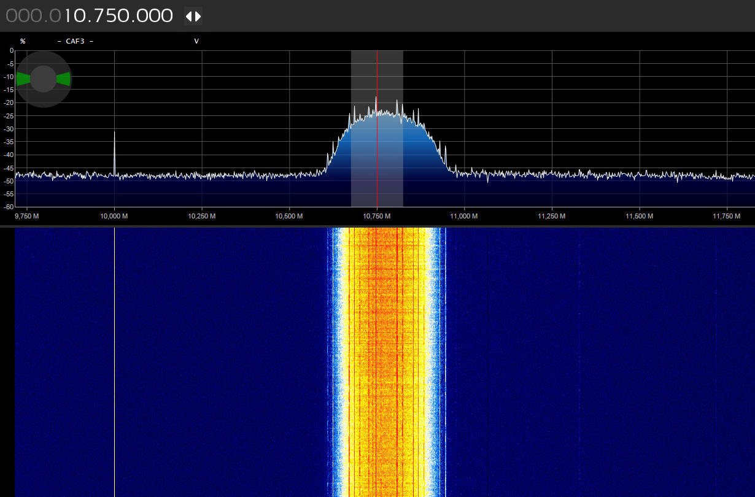
Task: Click the left green wedge of the circular control
Action: pyautogui.click(x=23, y=79)
